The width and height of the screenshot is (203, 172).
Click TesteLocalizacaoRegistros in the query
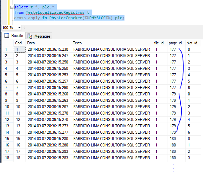point(53,12)
